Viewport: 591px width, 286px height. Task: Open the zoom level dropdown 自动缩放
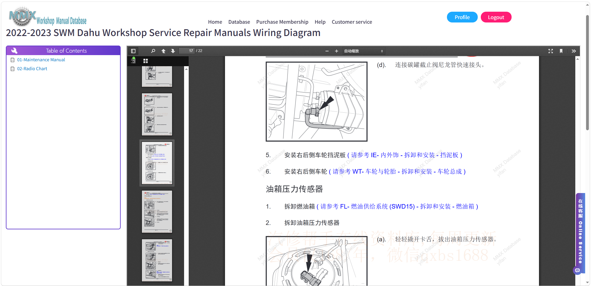click(x=364, y=51)
